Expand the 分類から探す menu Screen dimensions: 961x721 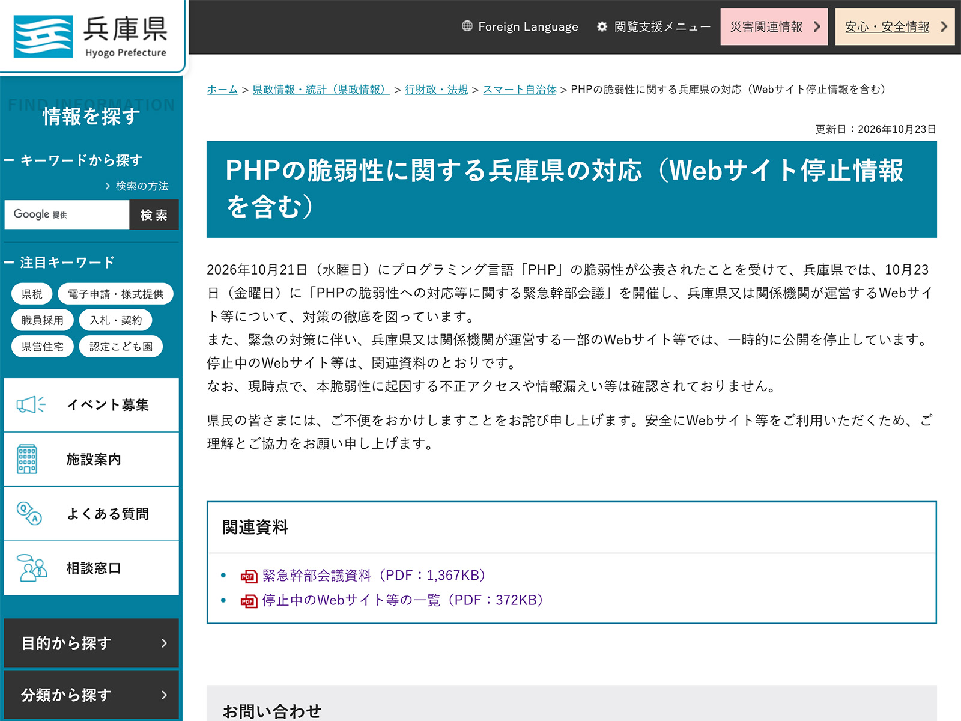pos(91,695)
